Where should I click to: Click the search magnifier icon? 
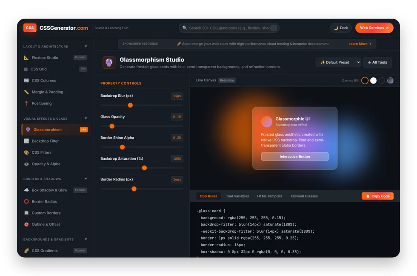click(184, 28)
